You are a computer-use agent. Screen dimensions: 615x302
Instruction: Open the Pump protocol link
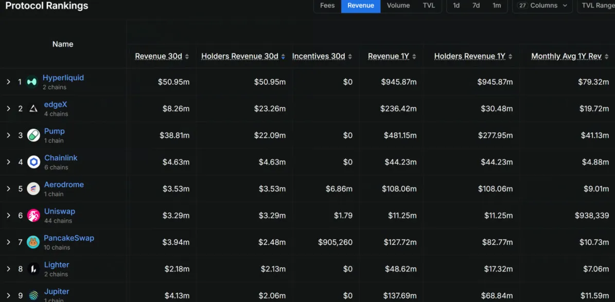coord(54,131)
